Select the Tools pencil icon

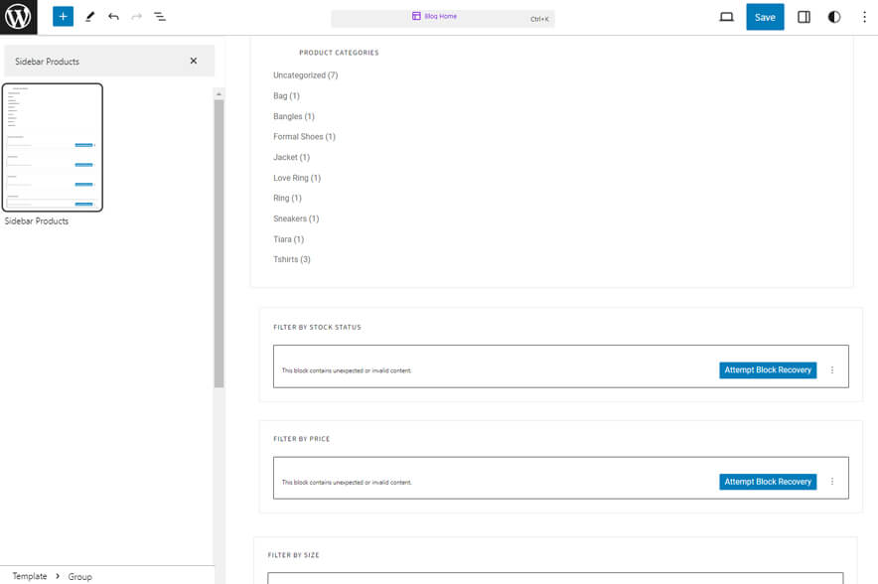[x=89, y=17]
